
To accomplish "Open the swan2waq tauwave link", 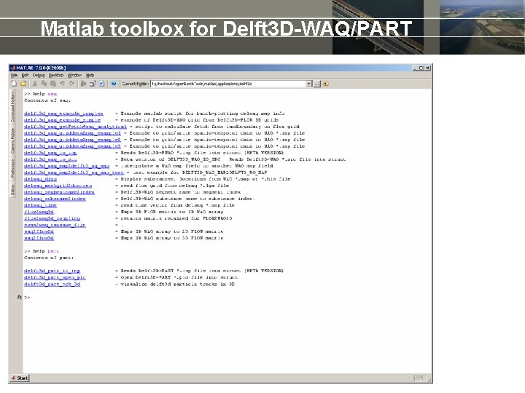I will click(x=55, y=225).
